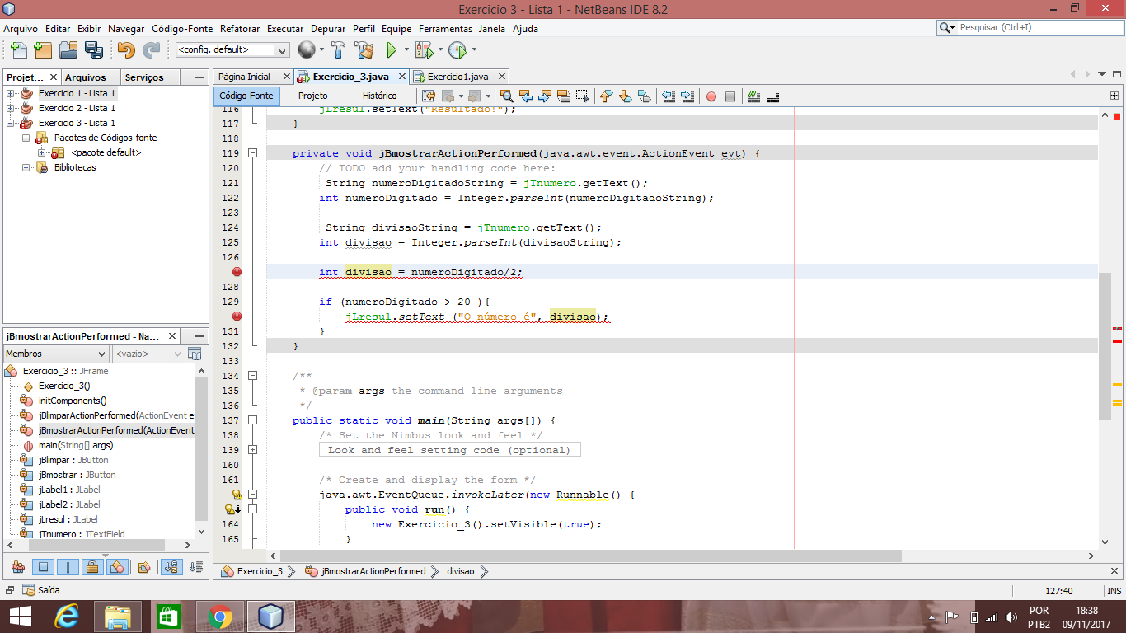Toggle show non-public members lock filter
This screenshot has width=1126, height=633.
point(92,567)
